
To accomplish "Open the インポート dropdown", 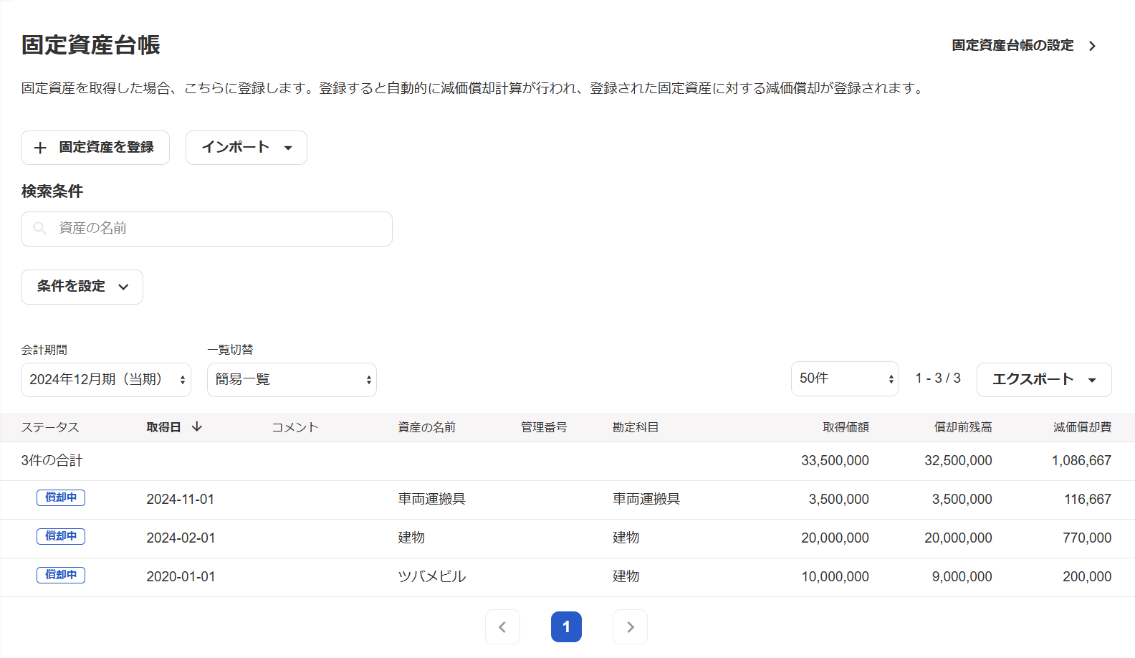I will tap(246, 148).
